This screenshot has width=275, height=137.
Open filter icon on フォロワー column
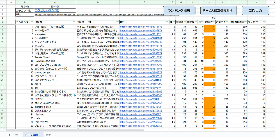264,22
